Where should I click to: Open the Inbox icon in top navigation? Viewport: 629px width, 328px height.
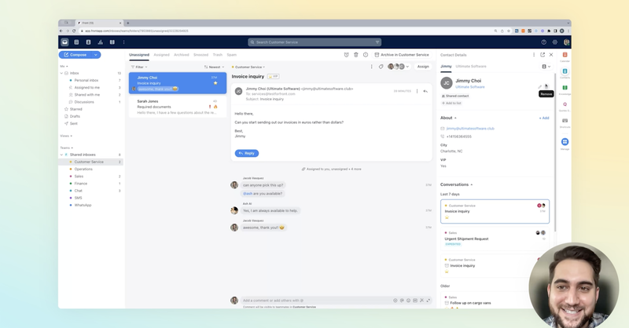tap(64, 42)
